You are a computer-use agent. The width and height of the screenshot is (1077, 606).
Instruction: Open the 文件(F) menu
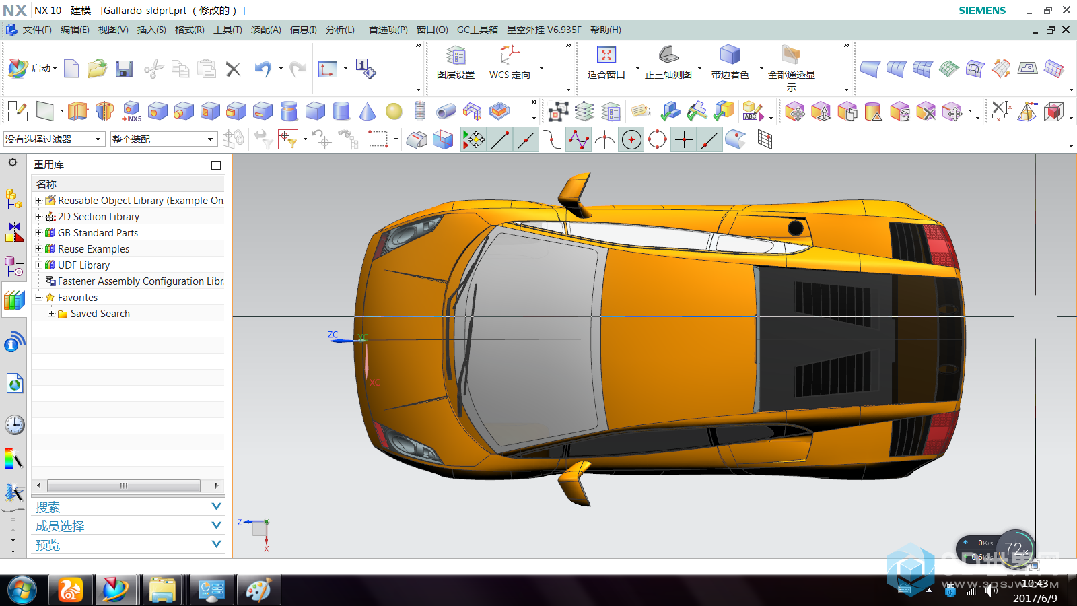click(x=36, y=30)
